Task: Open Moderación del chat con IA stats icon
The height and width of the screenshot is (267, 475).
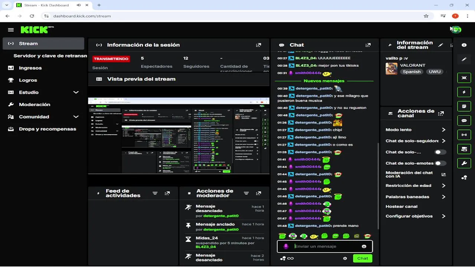Action: [443, 174]
